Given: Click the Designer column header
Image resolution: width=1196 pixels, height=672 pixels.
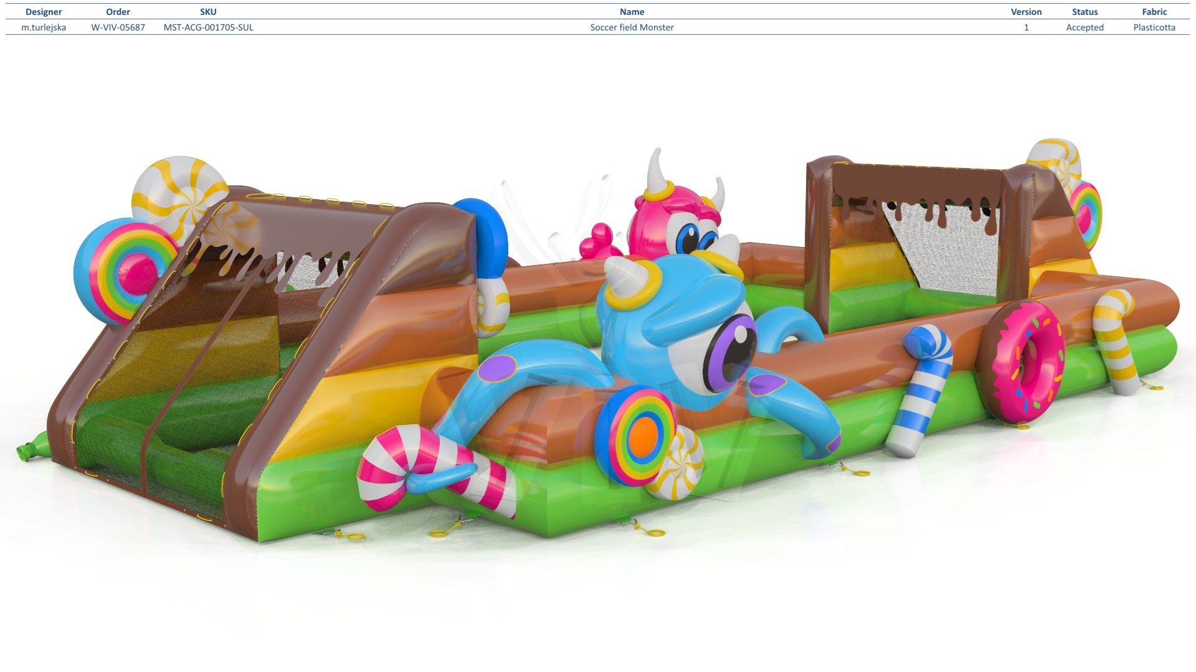Looking at the screenshot, I should 44,12.
